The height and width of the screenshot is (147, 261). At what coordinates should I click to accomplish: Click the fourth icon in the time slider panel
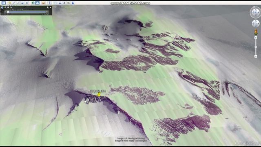[11, 7]
